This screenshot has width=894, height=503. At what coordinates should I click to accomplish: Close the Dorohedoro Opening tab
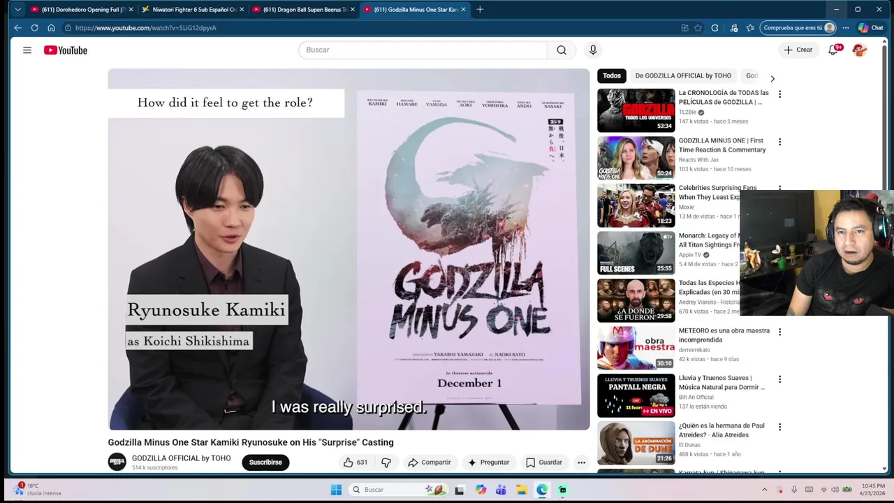[131, 10]
